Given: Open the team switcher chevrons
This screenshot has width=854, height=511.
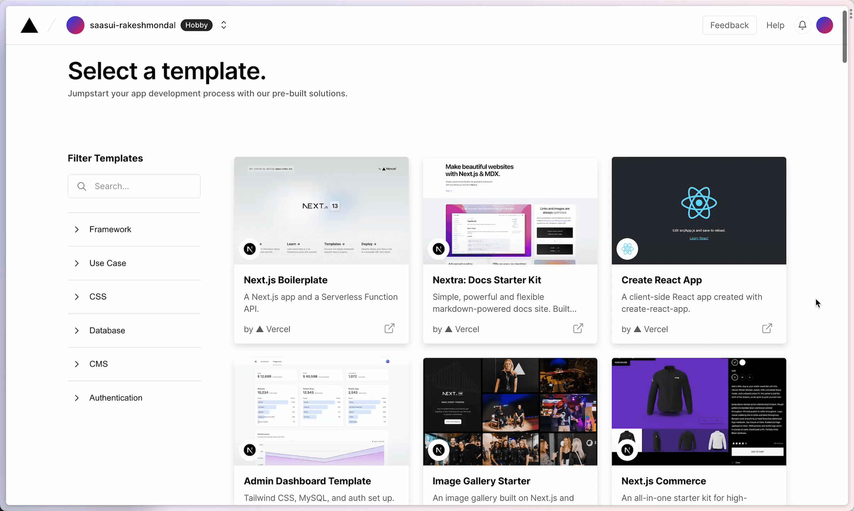Looking at the screenshot, I should pyautogui.click(x=224, y=25).
